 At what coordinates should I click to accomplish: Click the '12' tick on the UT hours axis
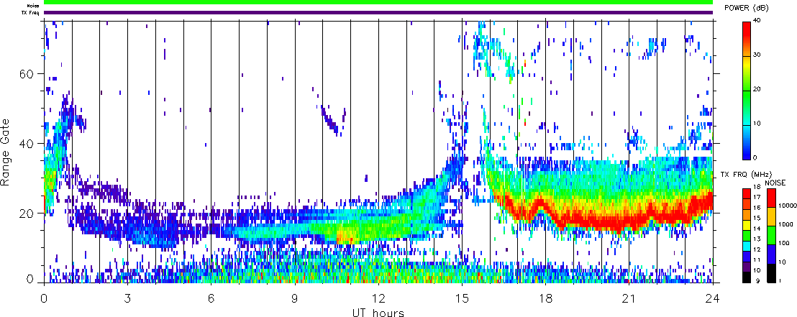coord(378,298)
